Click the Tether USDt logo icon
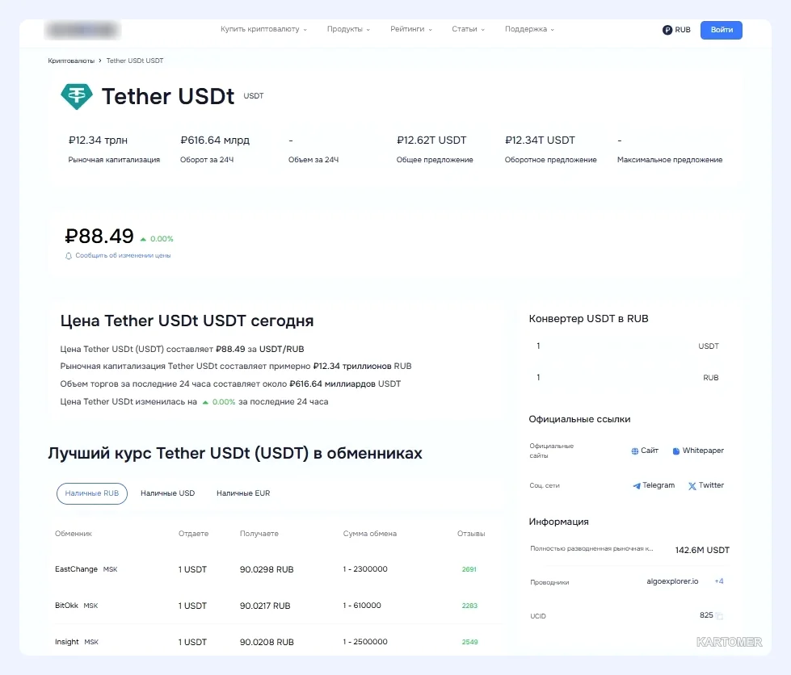Screen dimensions: 791x675 (77, 96)
